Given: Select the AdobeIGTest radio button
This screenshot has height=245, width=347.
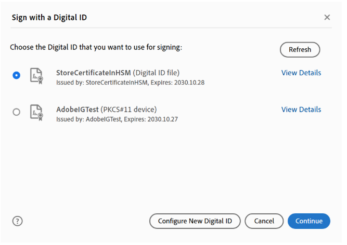Looking at the screenshot, I should 16,112.
